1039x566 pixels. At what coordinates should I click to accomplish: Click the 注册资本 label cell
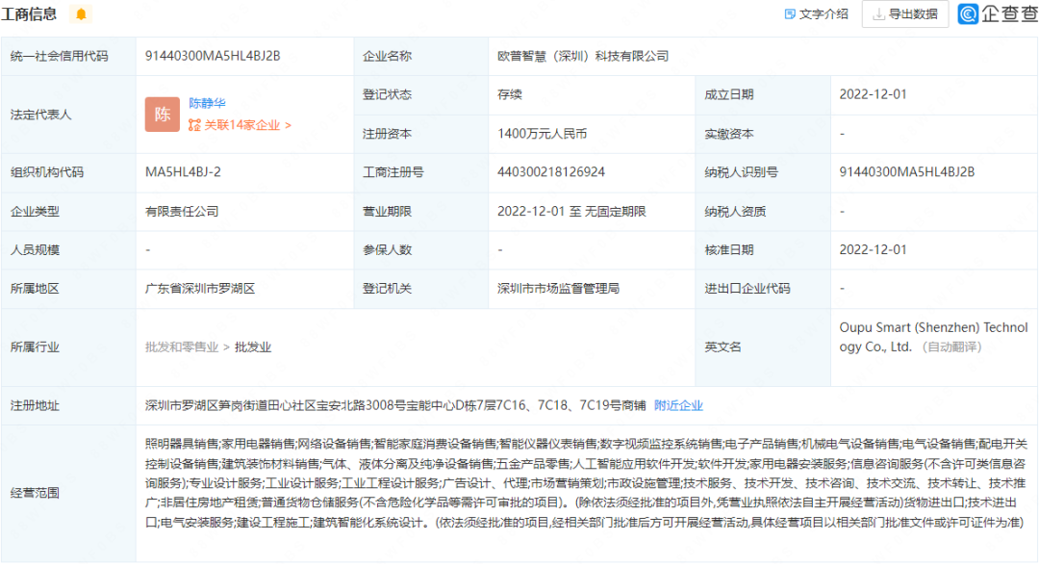[420, 133]
